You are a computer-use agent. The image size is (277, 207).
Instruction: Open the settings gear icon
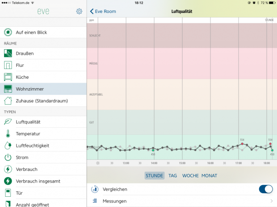pyautogui.click(x=79, y=11)
